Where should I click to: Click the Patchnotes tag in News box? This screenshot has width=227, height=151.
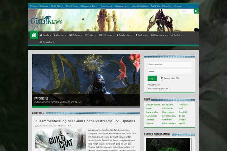pos(169,123)
